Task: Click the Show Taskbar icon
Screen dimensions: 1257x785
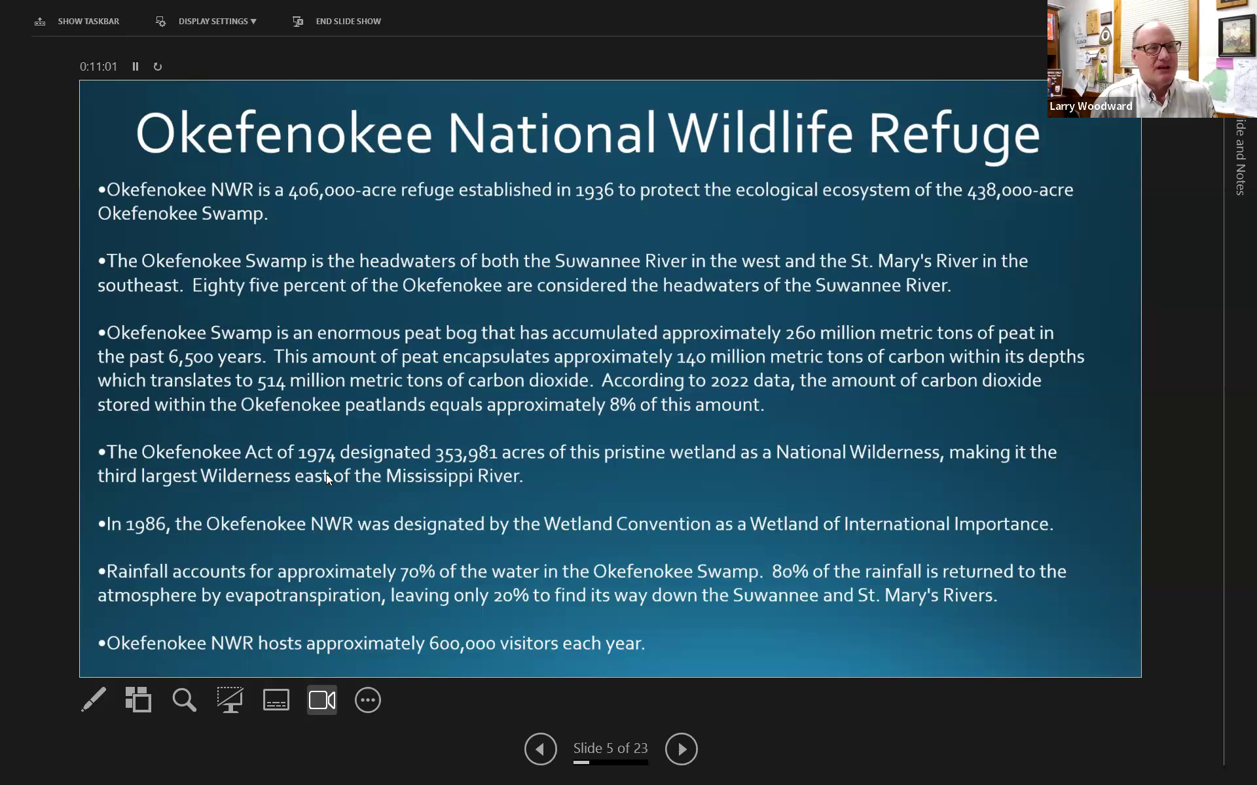Action: pos(40,22)
